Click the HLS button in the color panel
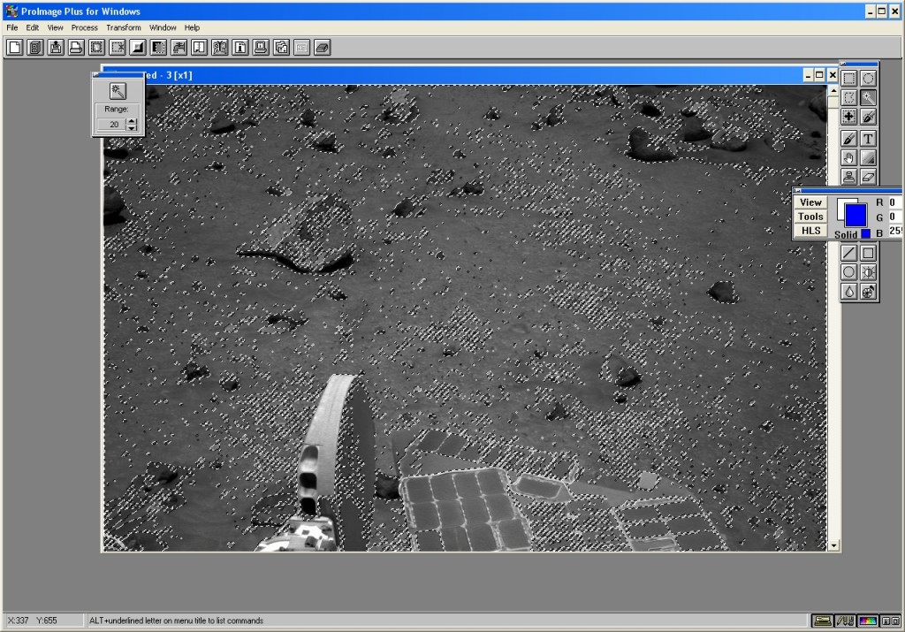 click(x=810, y=231)
